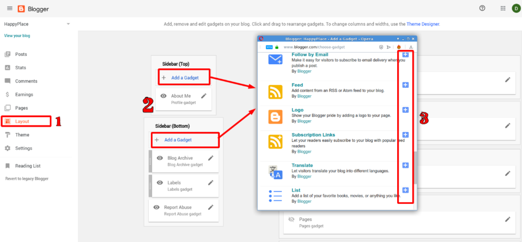Open Reading List in the sidebar
This screenshot has width=522, height=242.
pyautogui.click(x=28, y=166)
